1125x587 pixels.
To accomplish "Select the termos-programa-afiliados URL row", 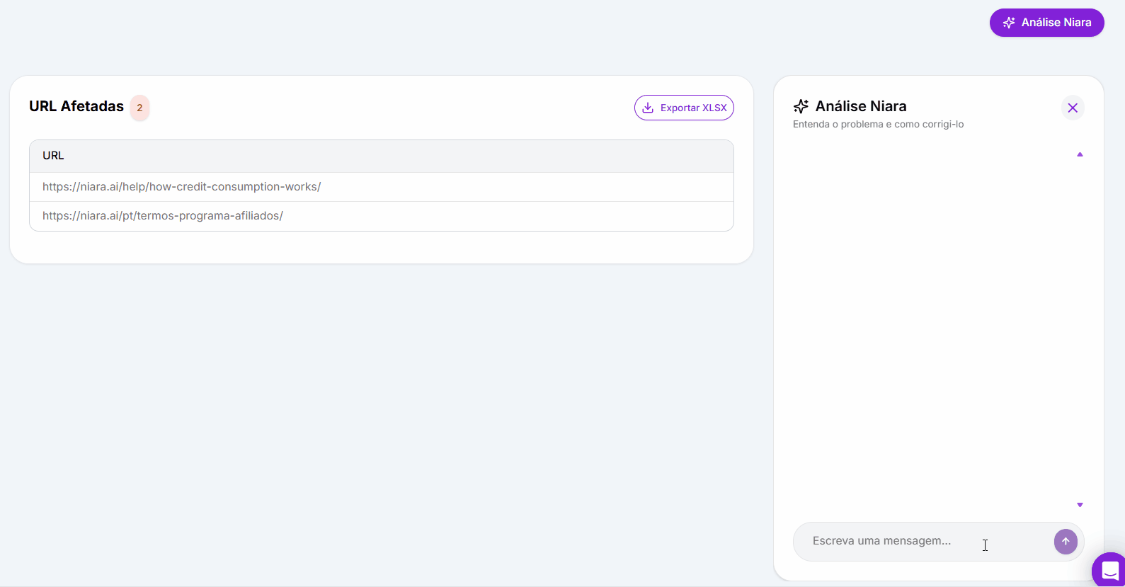I will pos(382,216).
